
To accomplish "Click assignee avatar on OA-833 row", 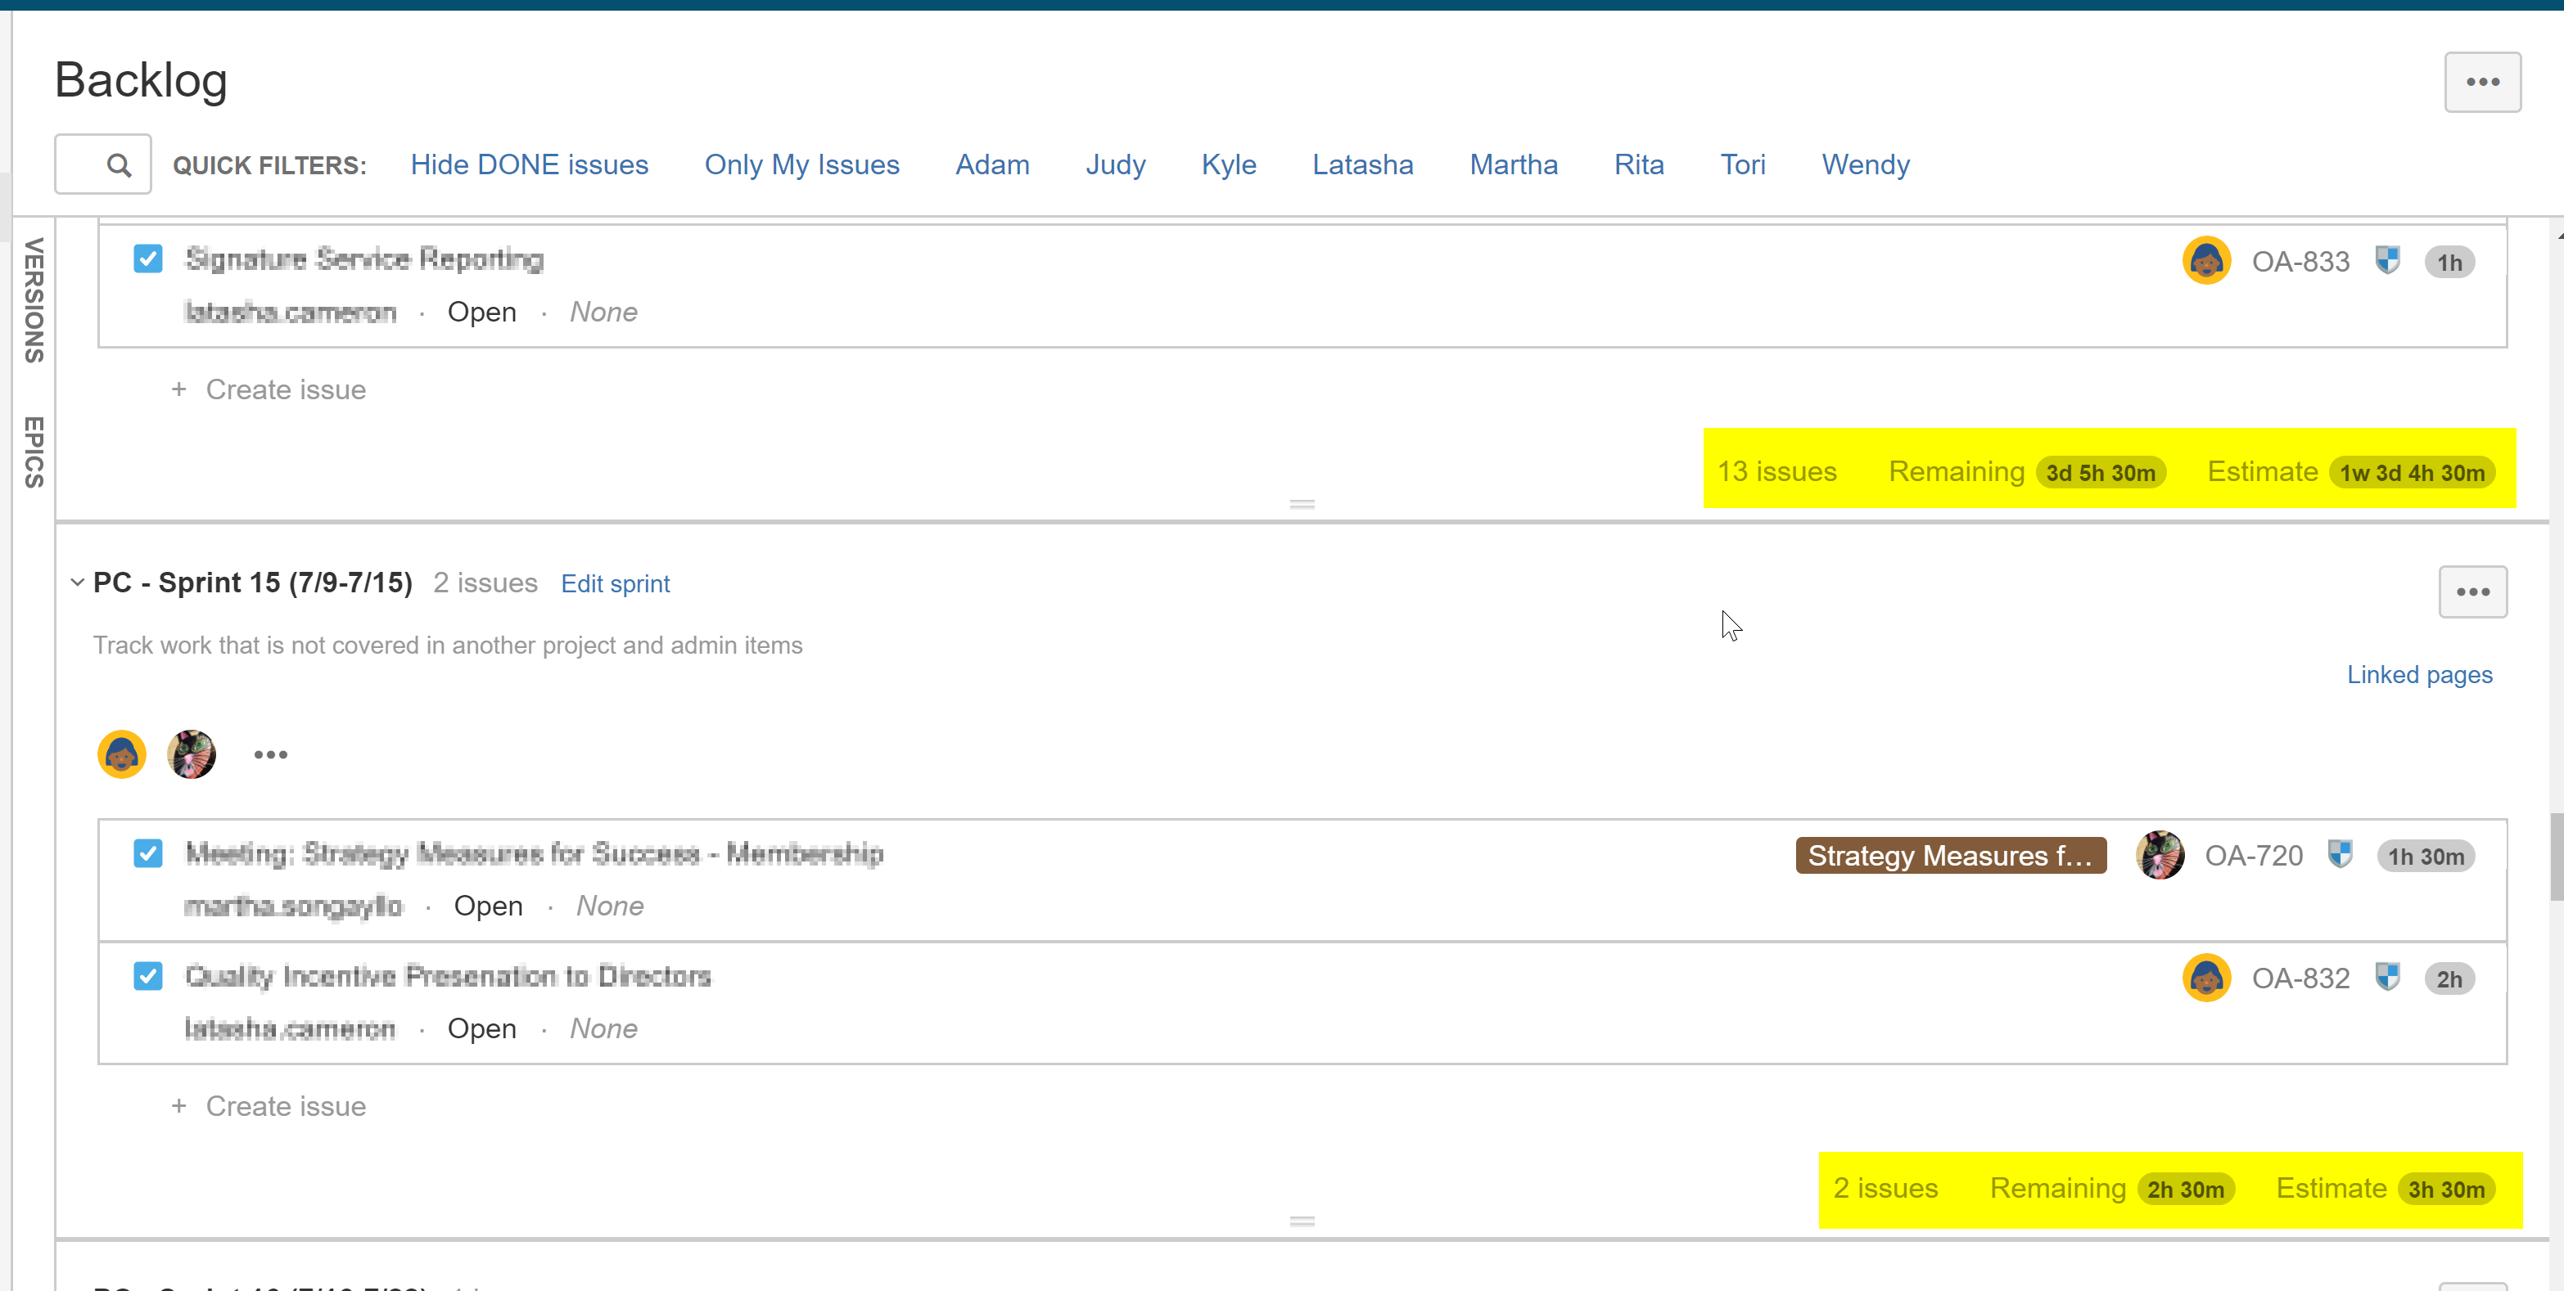I will click(2205, 262).
